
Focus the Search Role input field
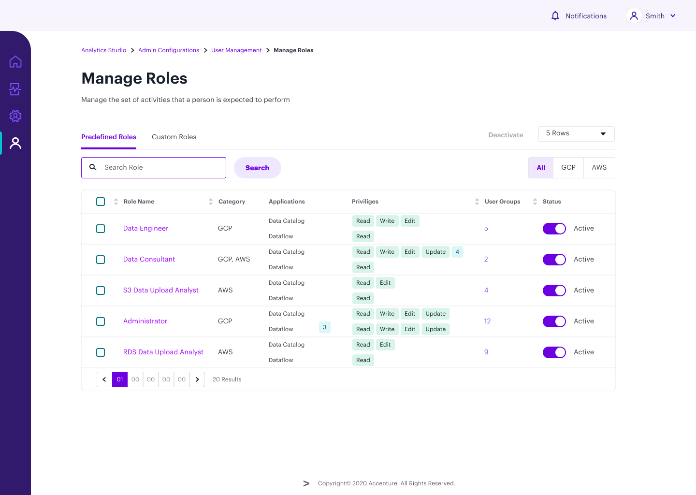159,168
